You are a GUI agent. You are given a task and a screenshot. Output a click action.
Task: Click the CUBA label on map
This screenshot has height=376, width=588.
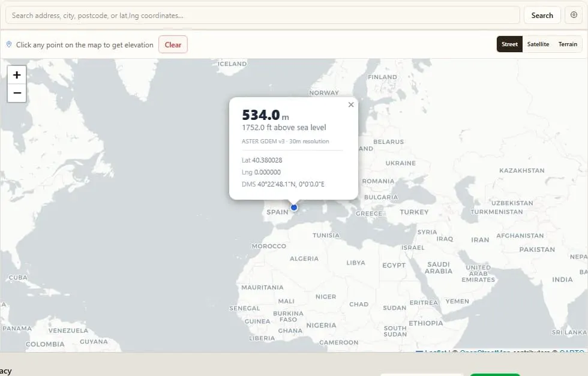18,278
